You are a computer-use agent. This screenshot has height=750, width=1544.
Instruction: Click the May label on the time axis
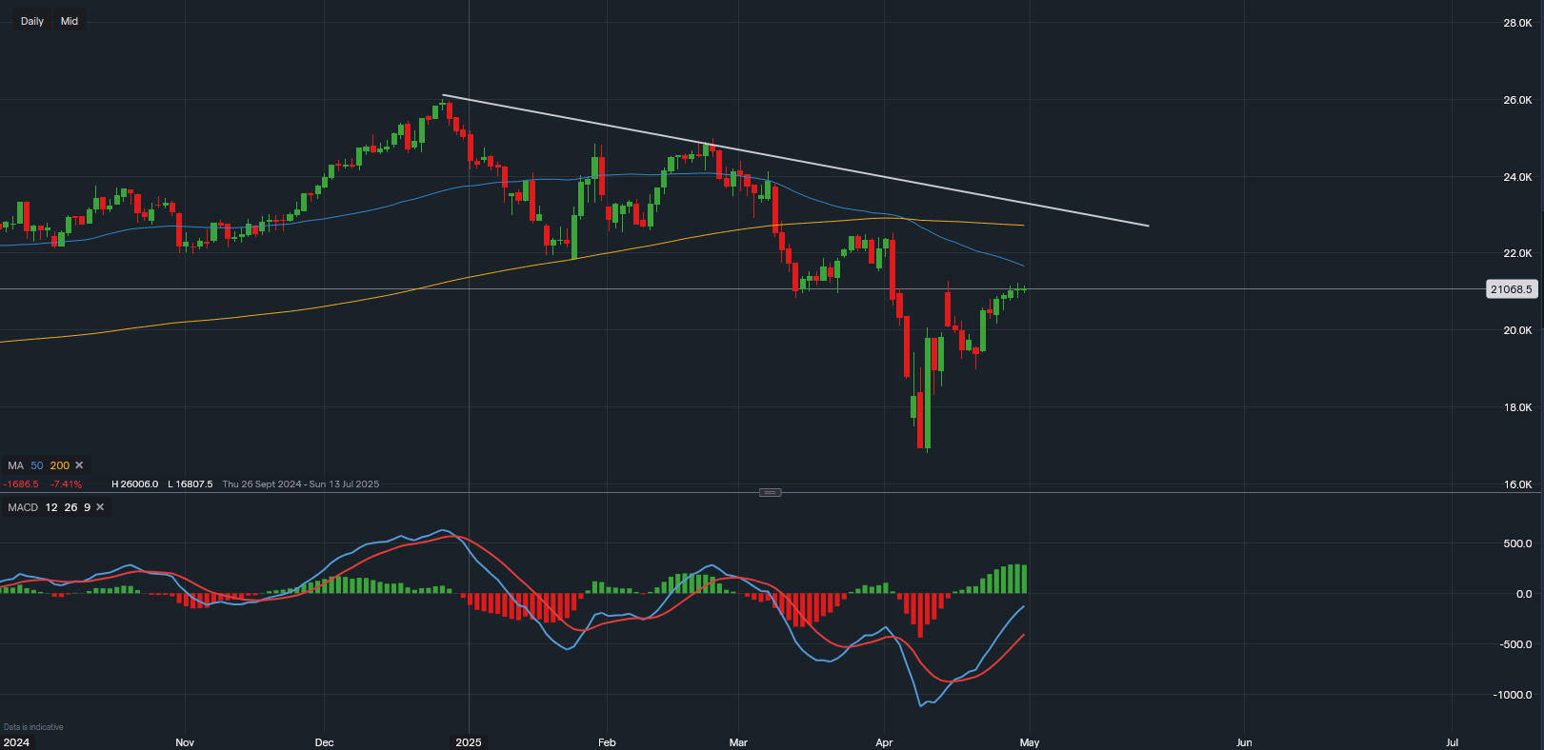pos(1030,742)
